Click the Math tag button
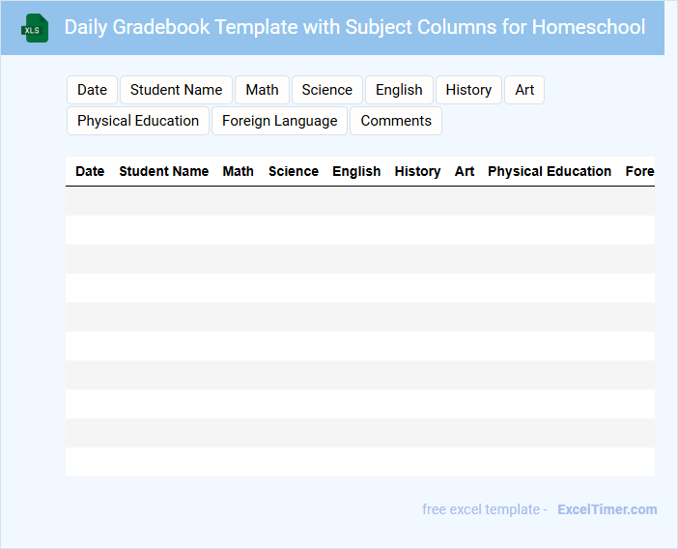 [262, 90]
